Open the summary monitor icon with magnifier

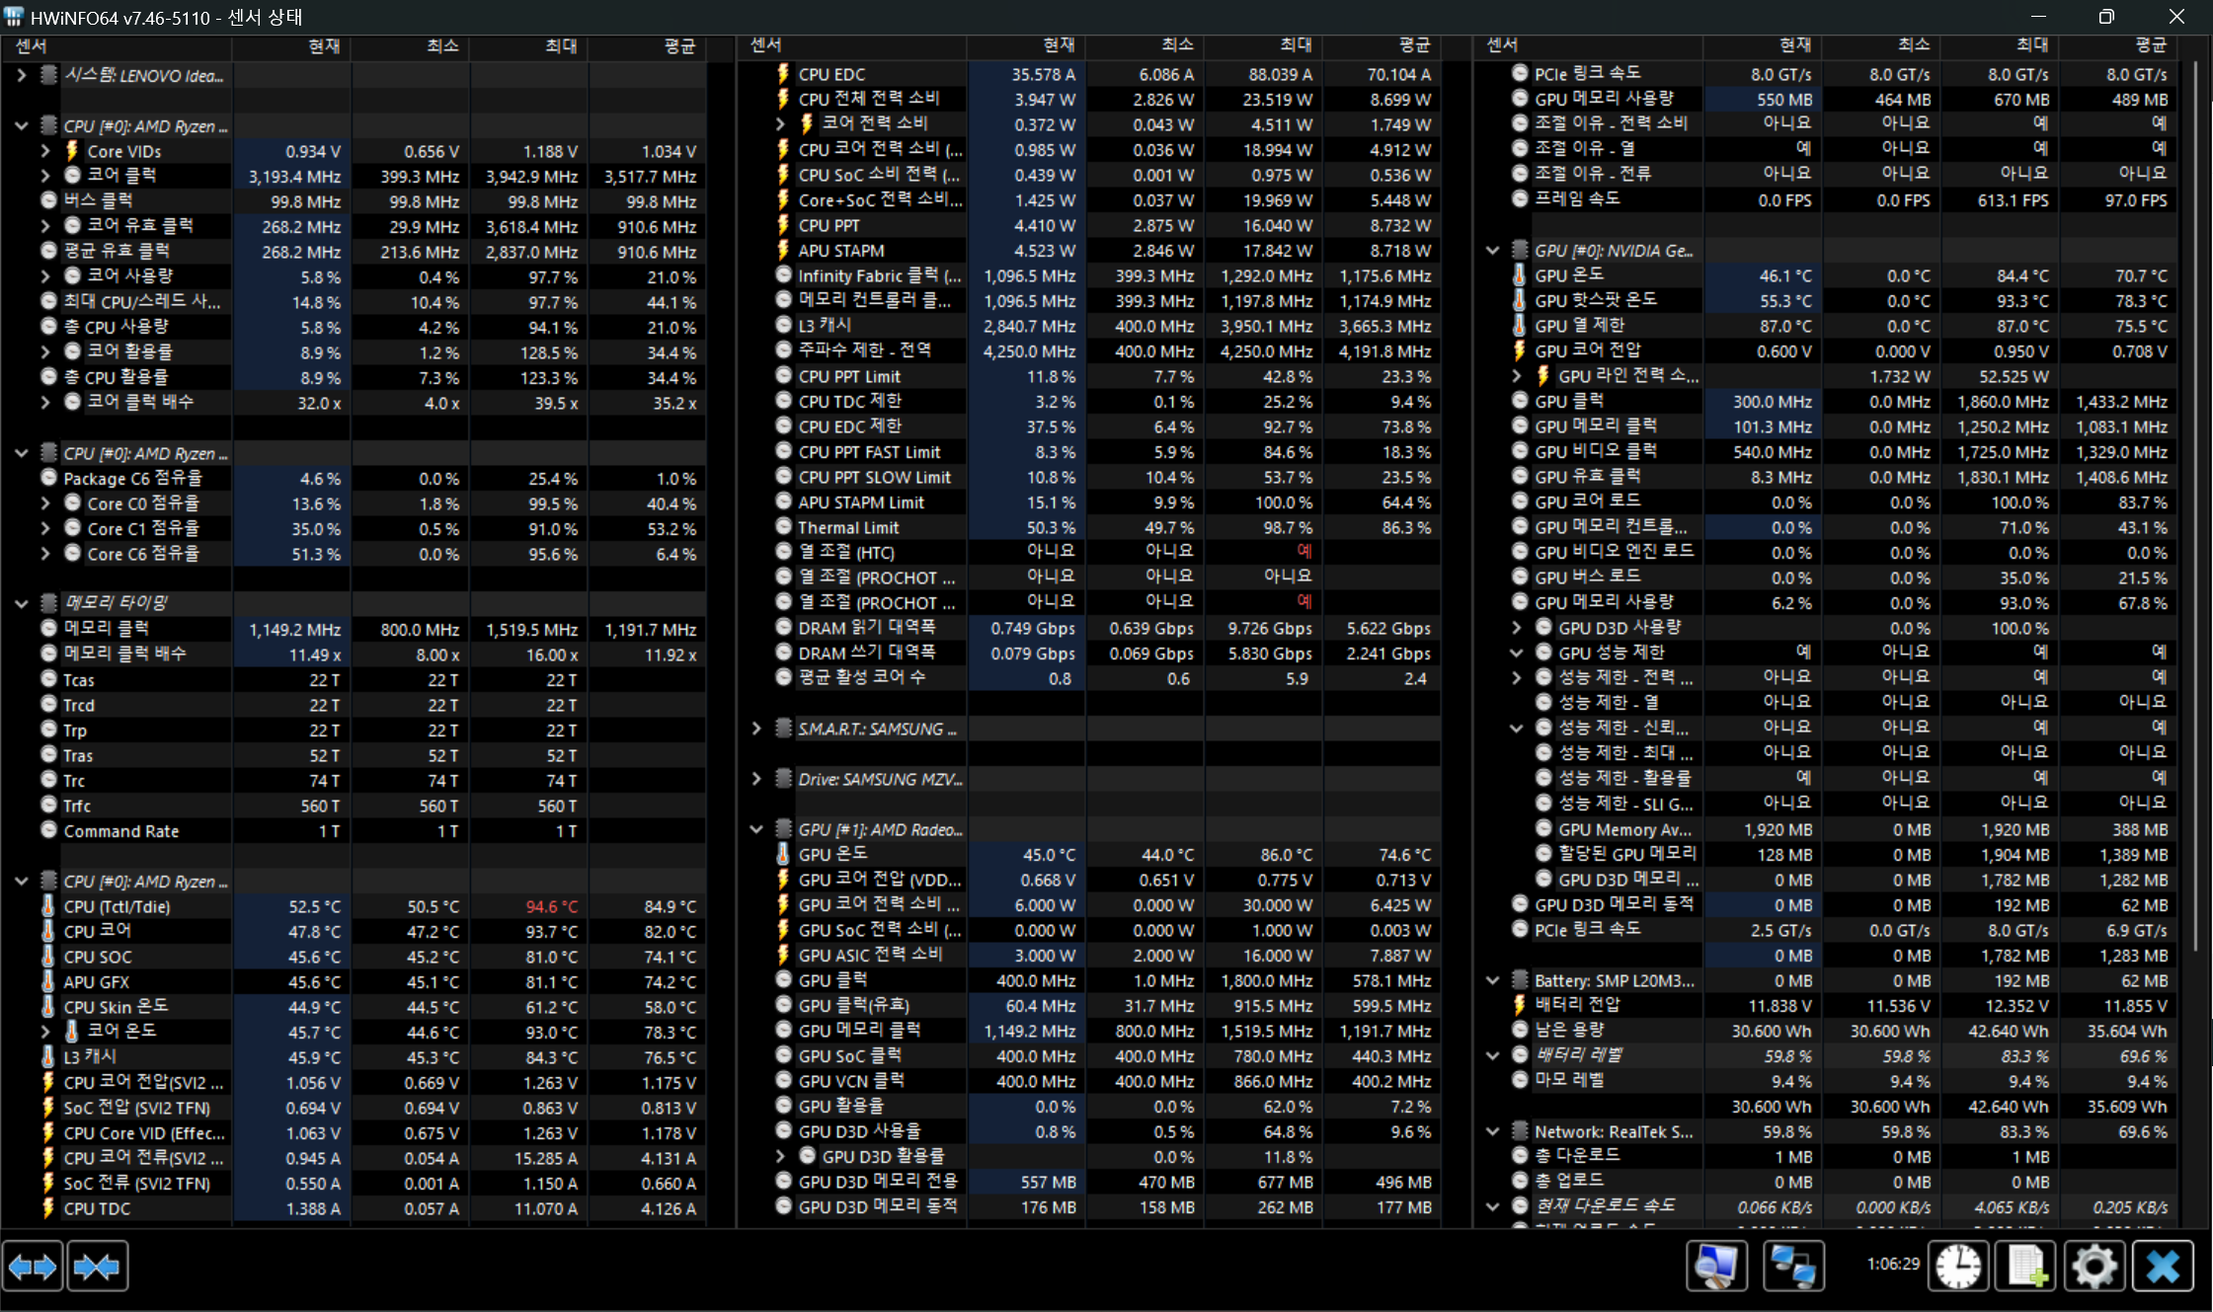click(x=1716, y=1267)
